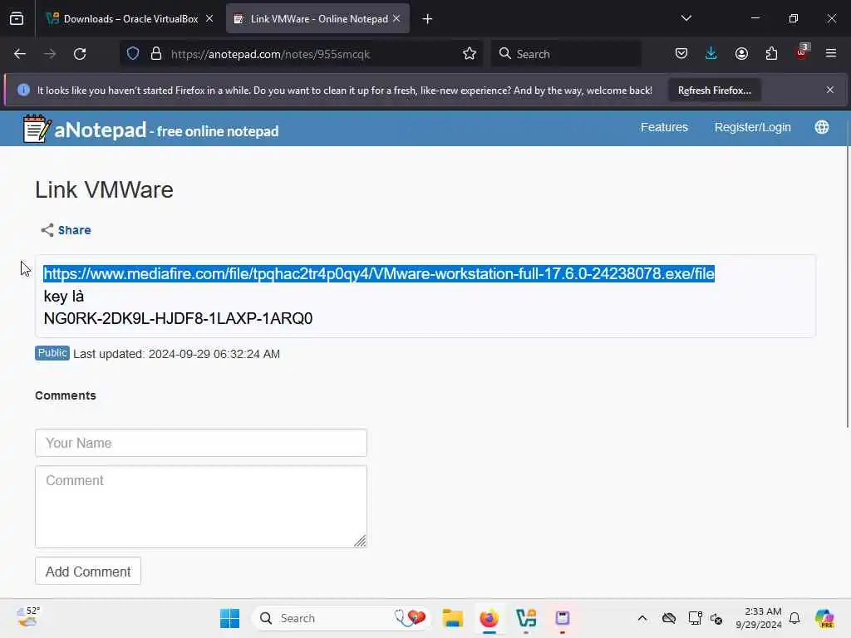Click into the Comment text area

point(201,507)
